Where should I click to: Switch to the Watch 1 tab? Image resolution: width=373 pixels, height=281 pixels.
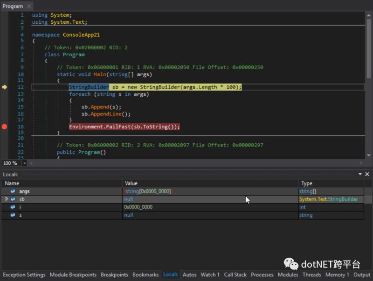click(210, 275)
